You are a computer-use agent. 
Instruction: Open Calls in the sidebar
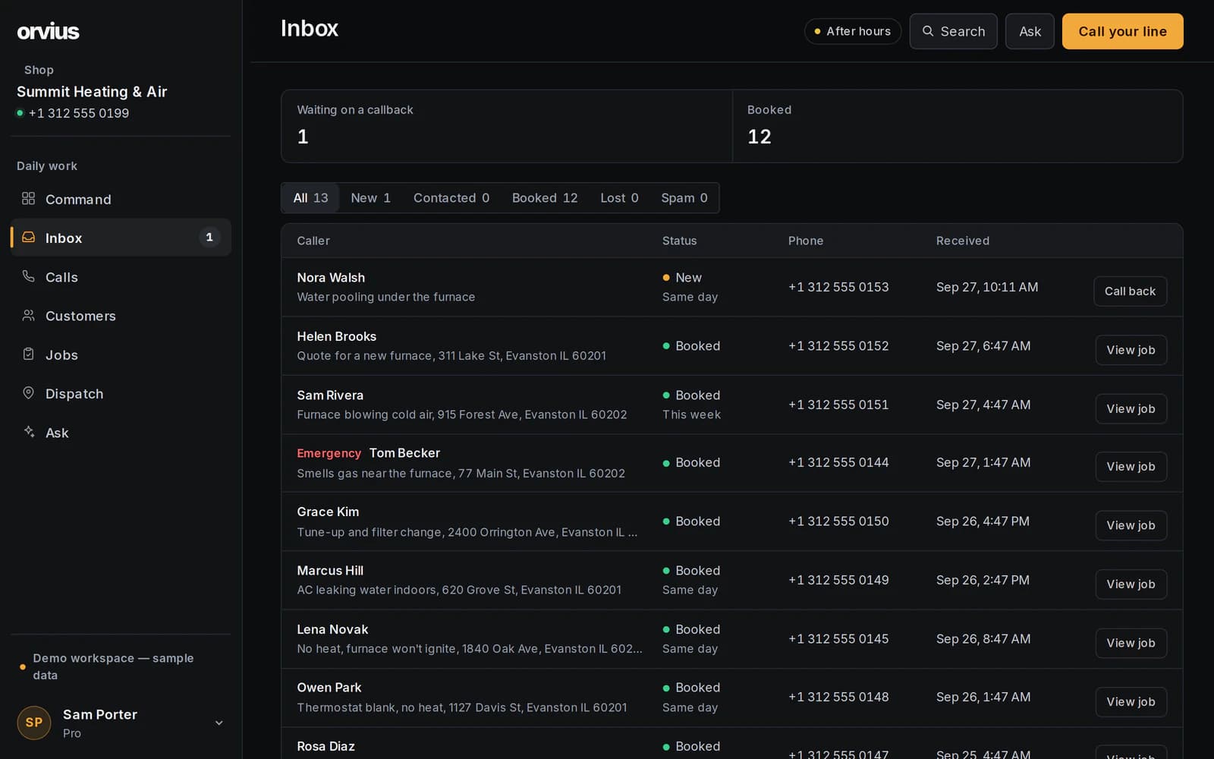[121, 277]
